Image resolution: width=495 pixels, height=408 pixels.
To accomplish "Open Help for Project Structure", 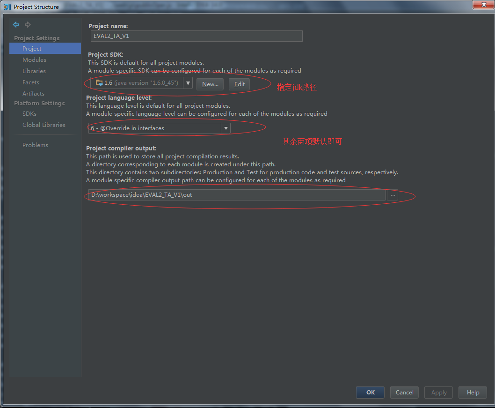I will coord(473,393).
